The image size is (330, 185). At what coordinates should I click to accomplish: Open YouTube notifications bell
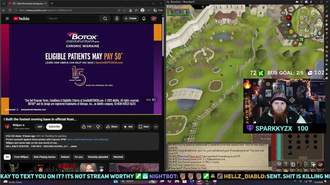(144, 18)
